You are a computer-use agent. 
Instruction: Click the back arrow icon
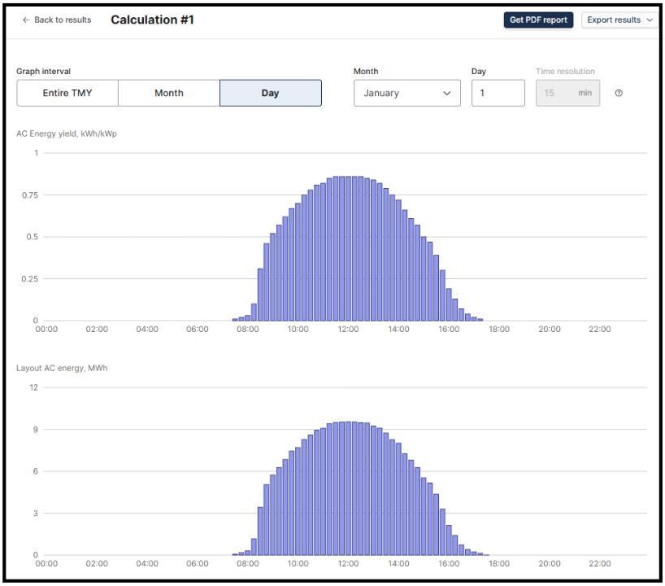point(26,20)
